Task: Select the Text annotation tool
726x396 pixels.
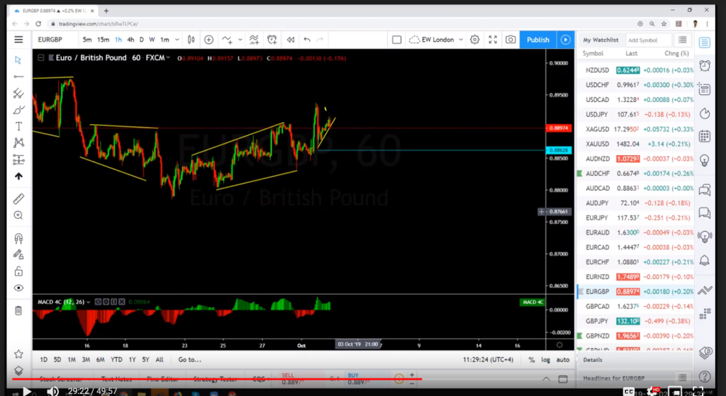Action: [18, 126]
